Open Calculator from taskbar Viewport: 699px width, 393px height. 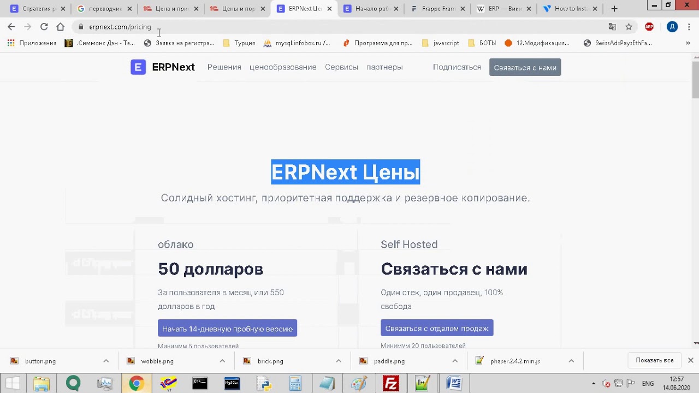click(295, 384)
